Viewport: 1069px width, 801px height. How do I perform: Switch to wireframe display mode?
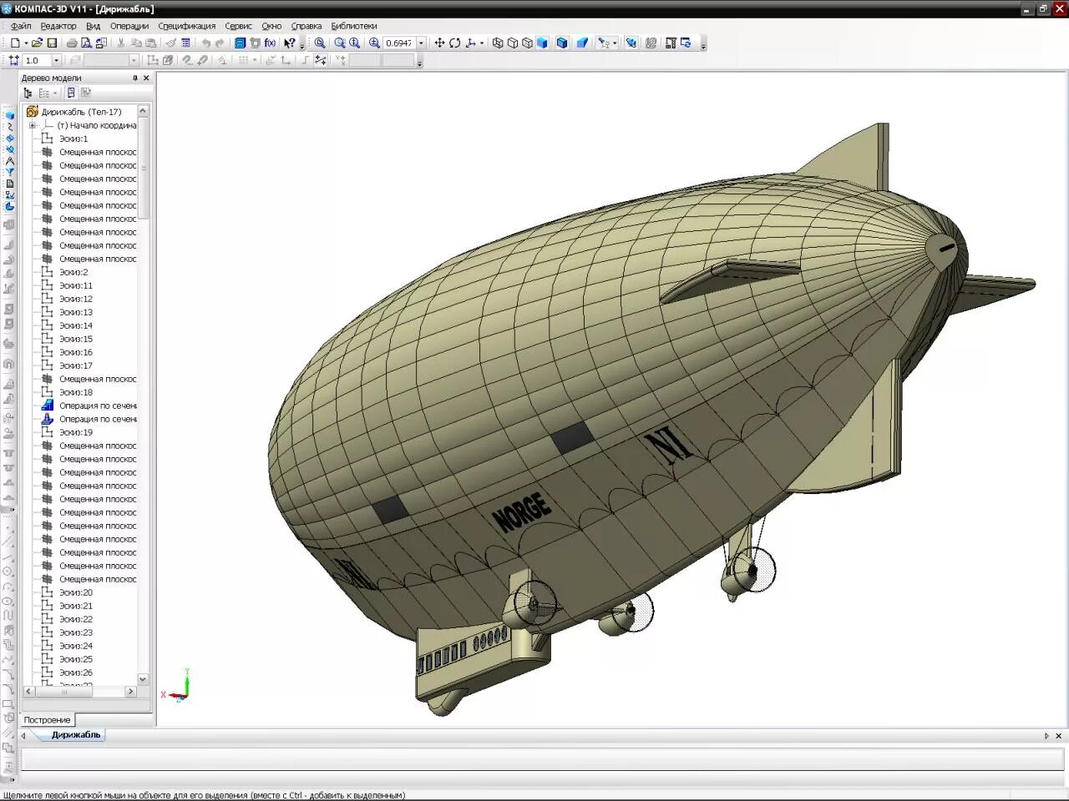(x=498, y=43)
